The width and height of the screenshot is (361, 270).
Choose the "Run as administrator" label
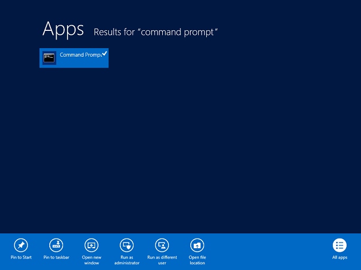pos(127,260)
